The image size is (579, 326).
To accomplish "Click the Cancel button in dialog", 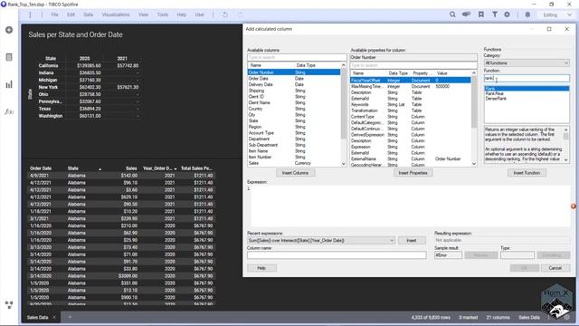I will pos(555,268).
